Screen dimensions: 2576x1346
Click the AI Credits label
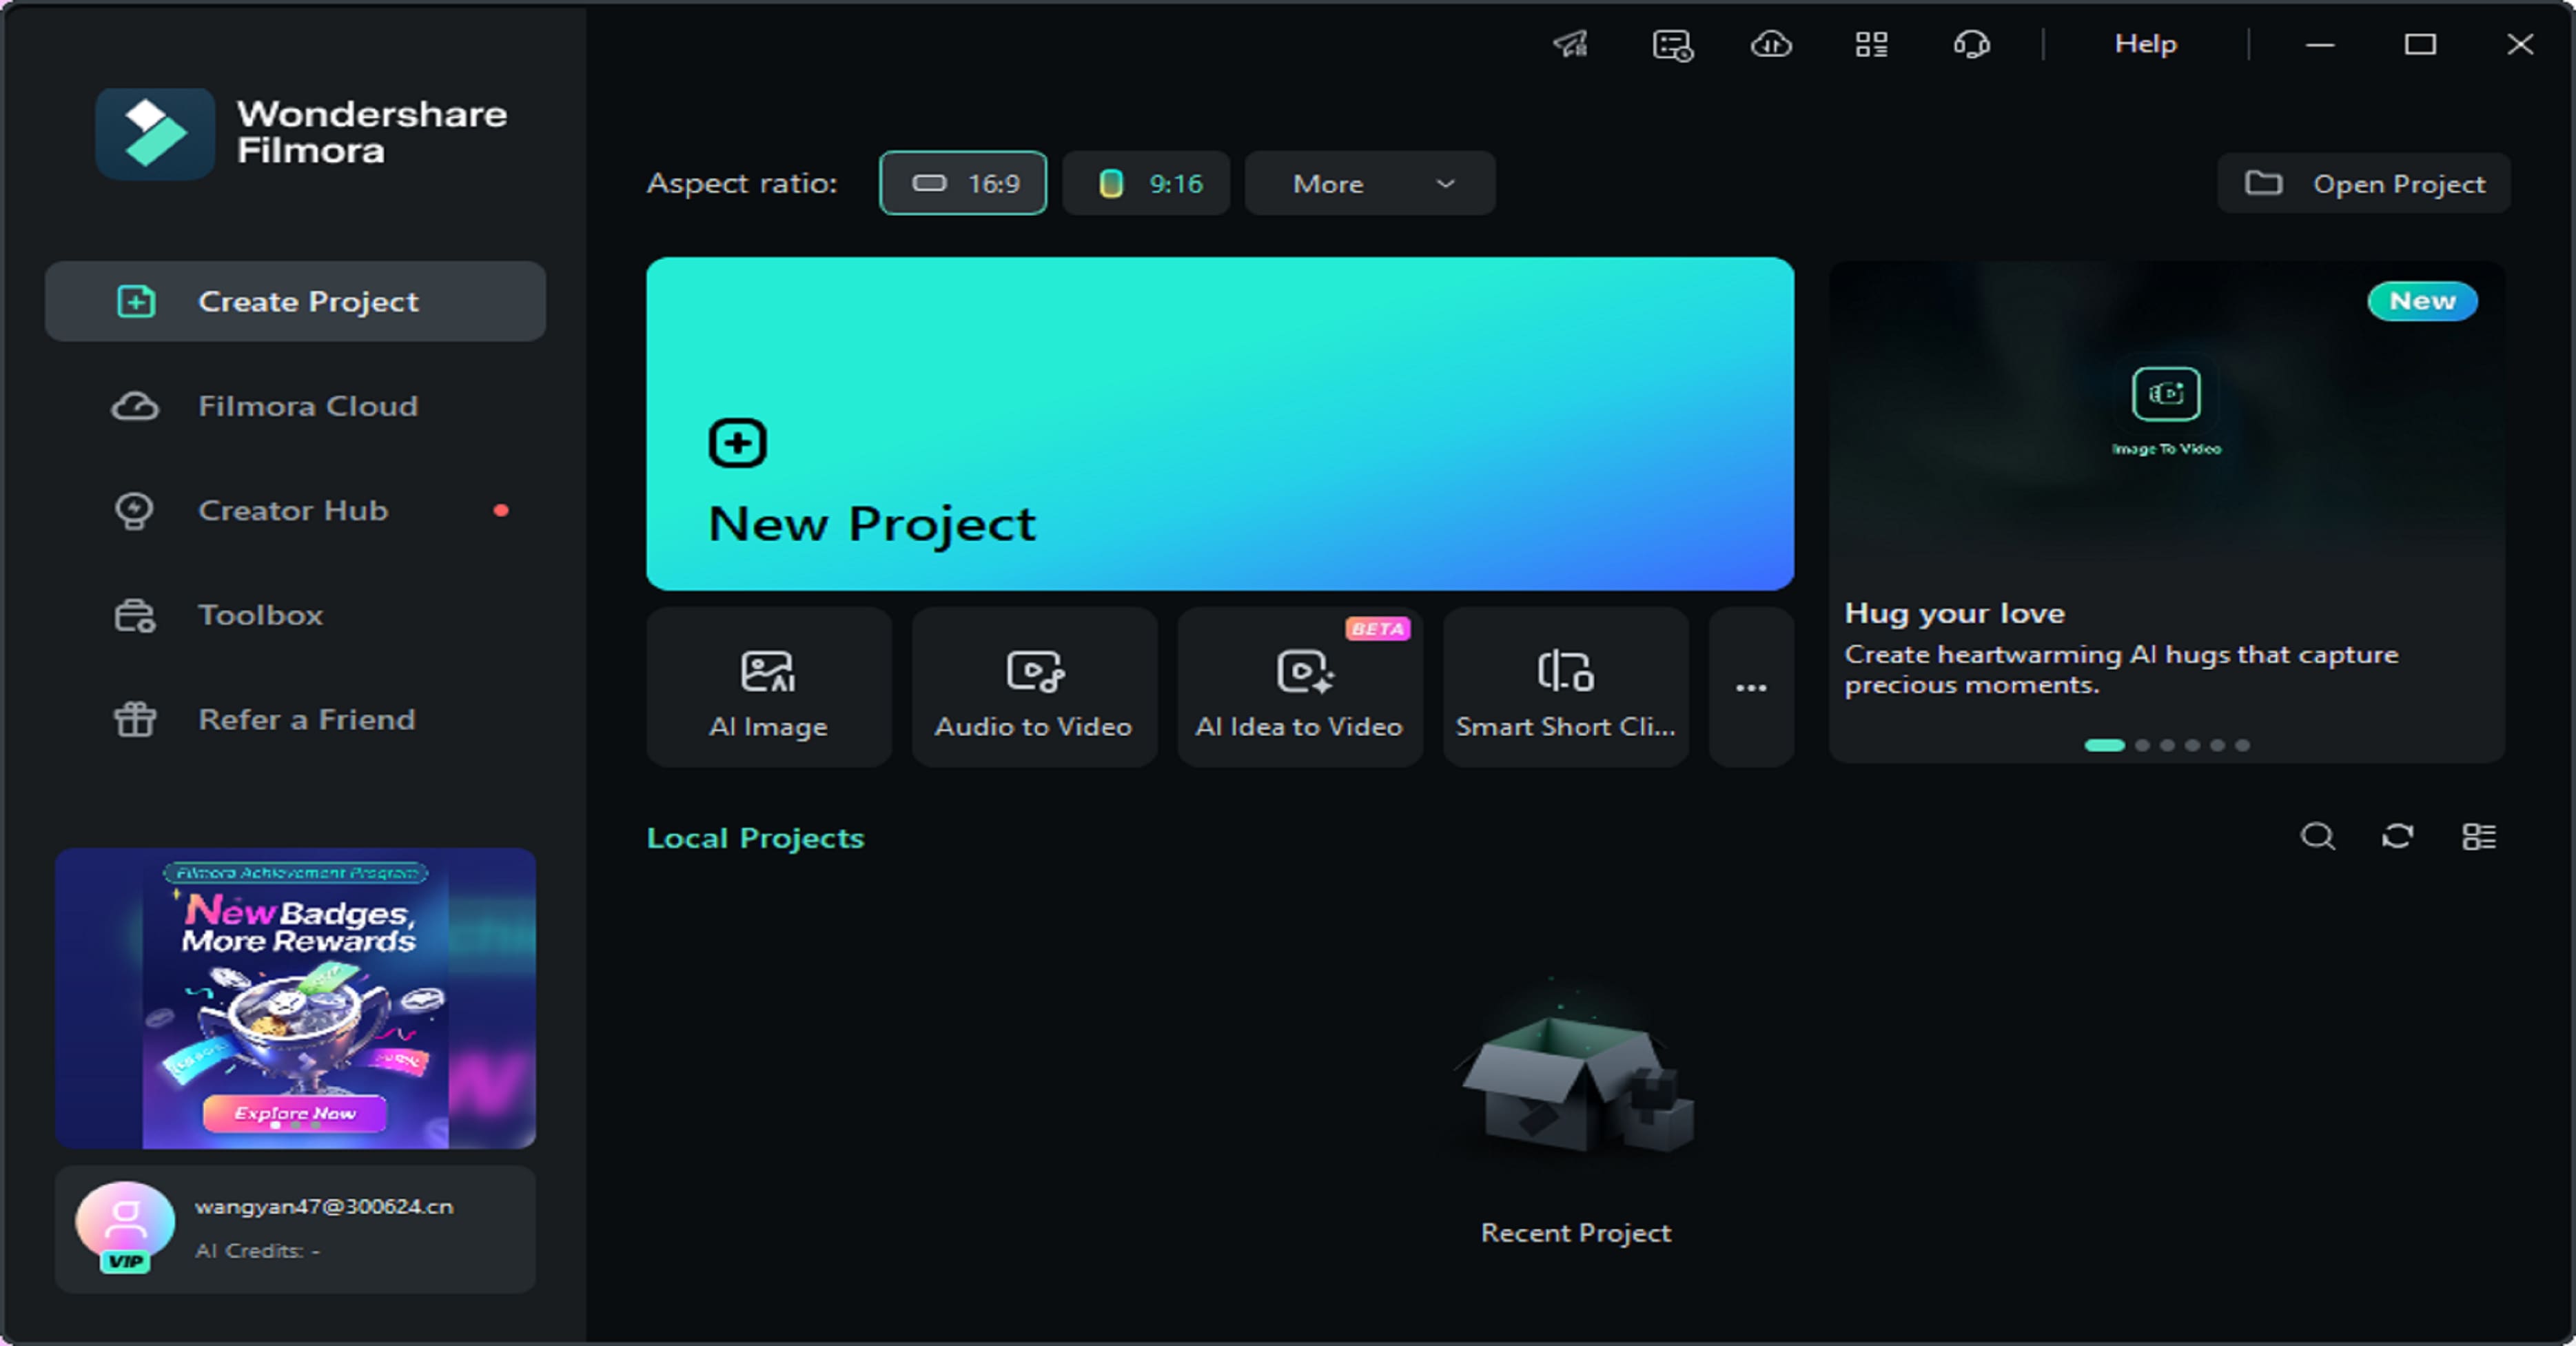click(x=257, y=1251)
